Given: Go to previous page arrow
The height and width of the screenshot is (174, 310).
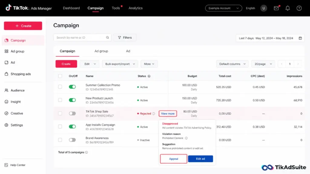Looking at the screenshot, I should click(x=282, y=64).
